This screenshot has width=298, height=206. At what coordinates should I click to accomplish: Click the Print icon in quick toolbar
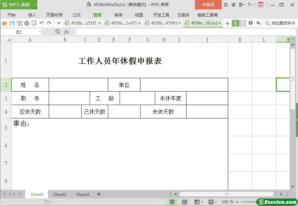[x=27, y=23]
